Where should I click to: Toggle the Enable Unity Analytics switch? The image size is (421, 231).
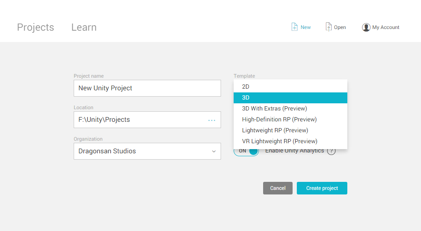[x=247, y=151]
